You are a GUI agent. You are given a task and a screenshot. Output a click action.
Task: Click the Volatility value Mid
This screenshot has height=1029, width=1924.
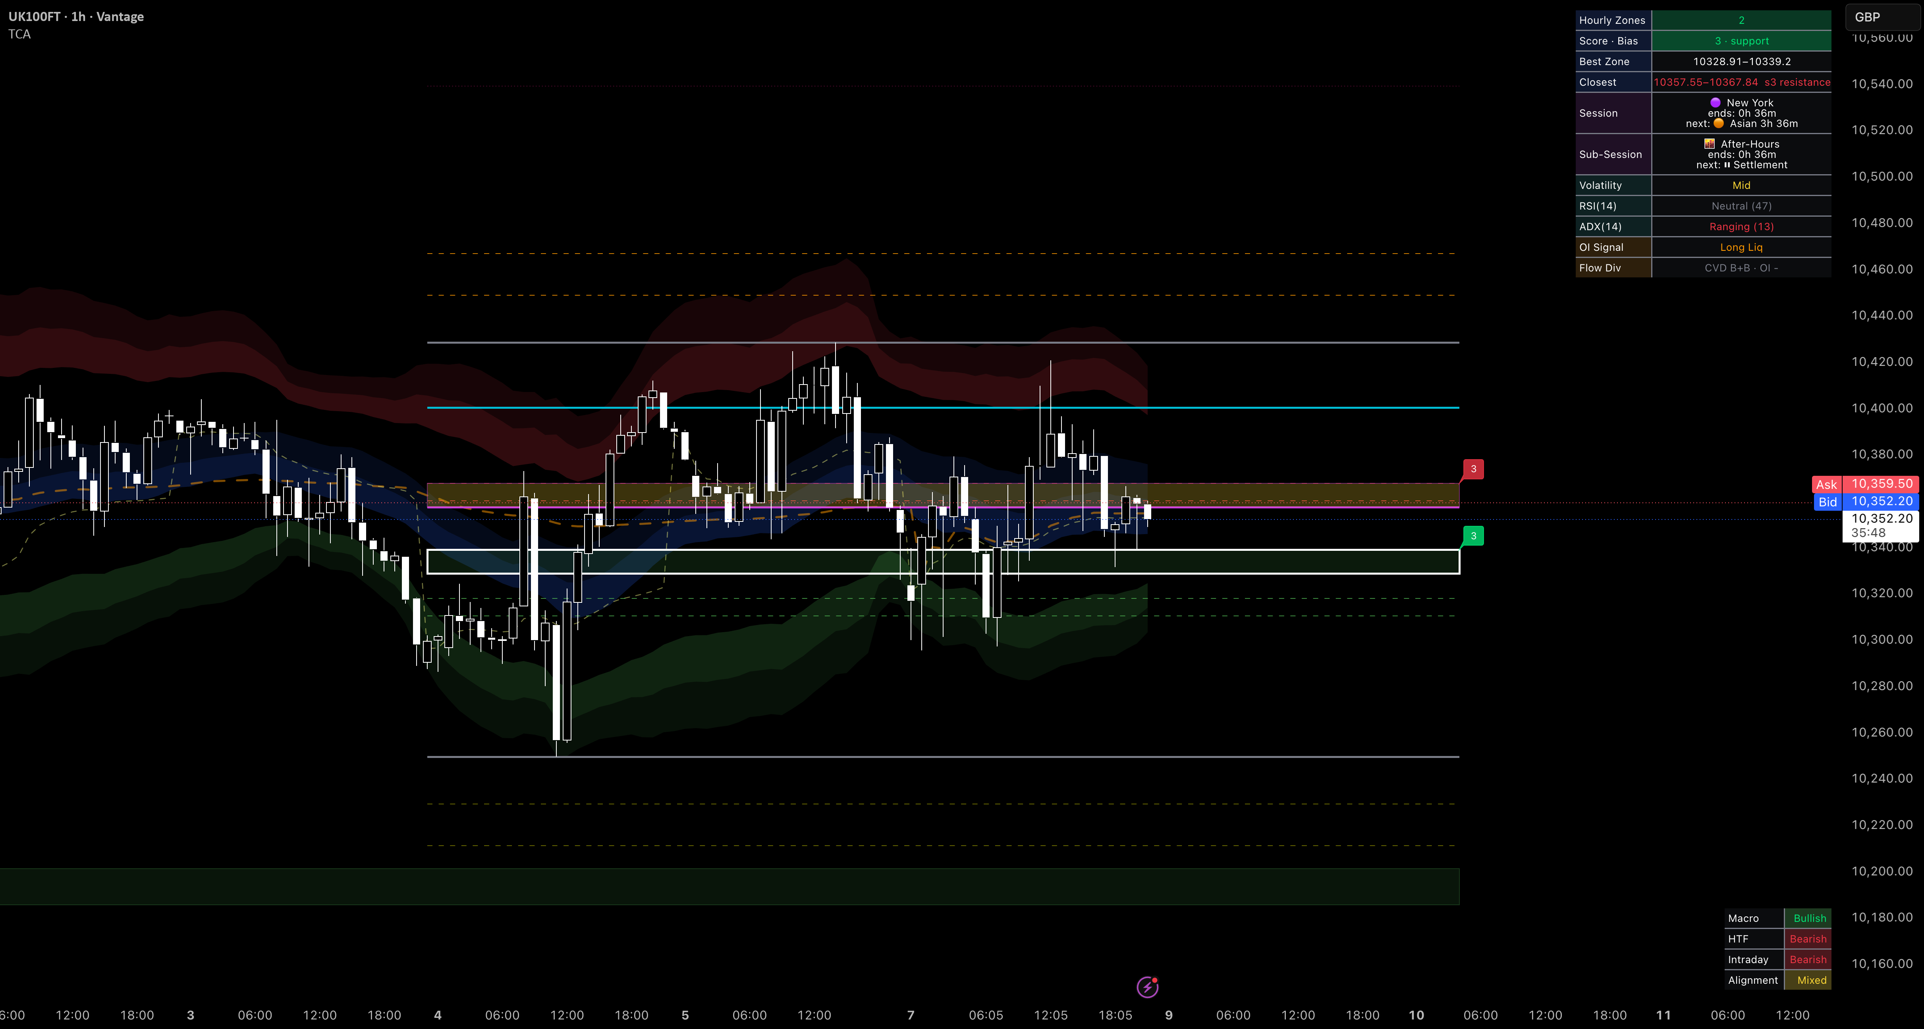[1741, 185]
